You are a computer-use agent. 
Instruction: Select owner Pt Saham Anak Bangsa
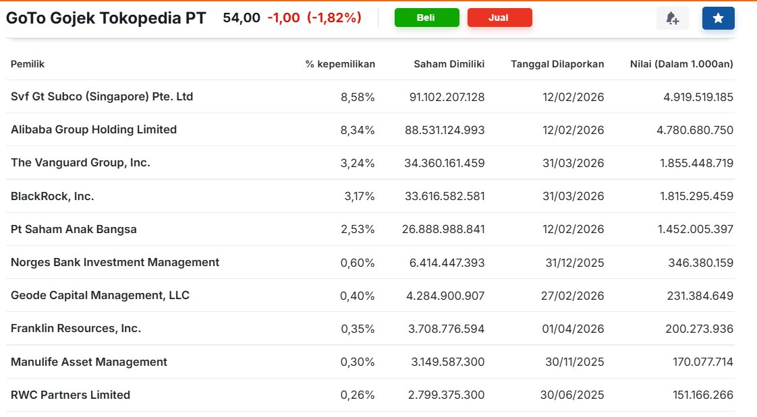[74, 229]
